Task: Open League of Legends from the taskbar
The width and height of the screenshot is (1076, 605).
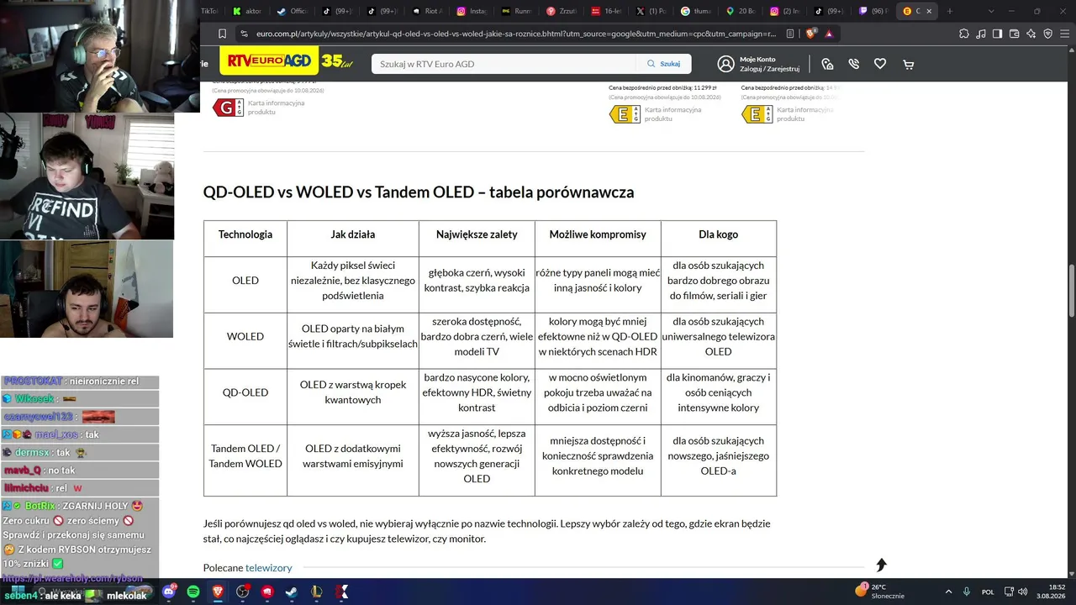Action: (318, 592)
